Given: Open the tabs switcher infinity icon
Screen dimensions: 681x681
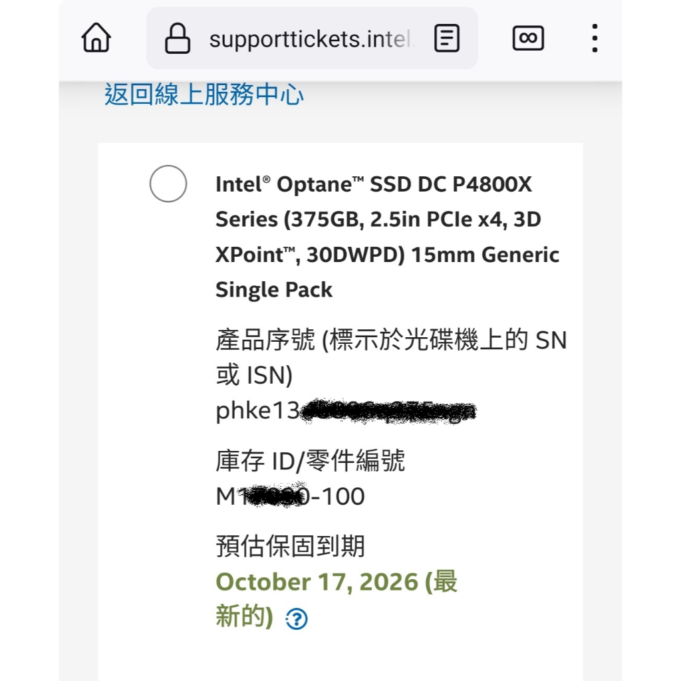Looking at the screenshot, I should pyautogui.click(x=528, y=38).
